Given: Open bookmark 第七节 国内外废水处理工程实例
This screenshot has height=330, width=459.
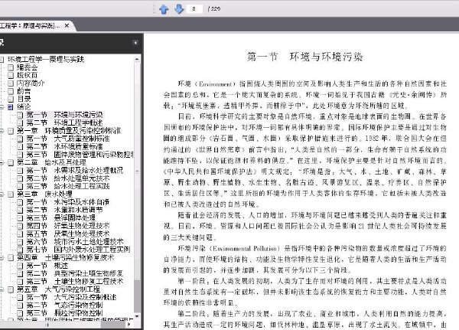Looking at the screenshot, I should (x=78, y=250).
